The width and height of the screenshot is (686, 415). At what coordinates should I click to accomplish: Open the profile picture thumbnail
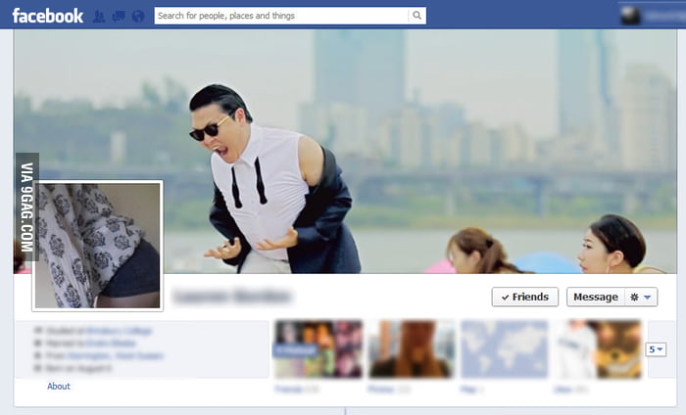pyautogui.click(x=97, y=245)
